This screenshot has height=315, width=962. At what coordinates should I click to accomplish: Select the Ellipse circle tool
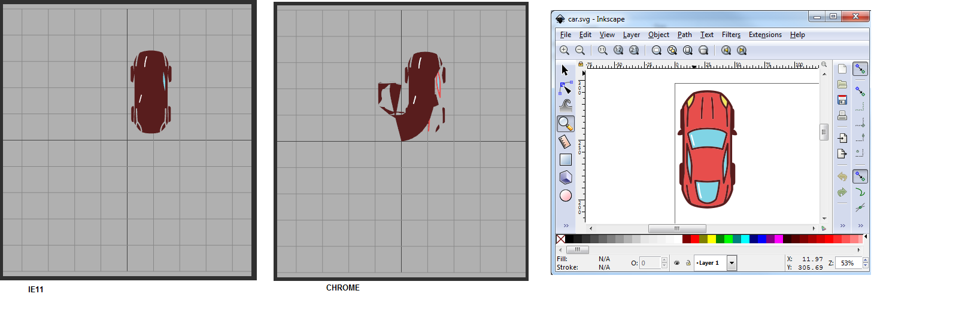point(565,195)
